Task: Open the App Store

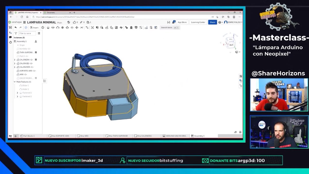Action: 182,22
